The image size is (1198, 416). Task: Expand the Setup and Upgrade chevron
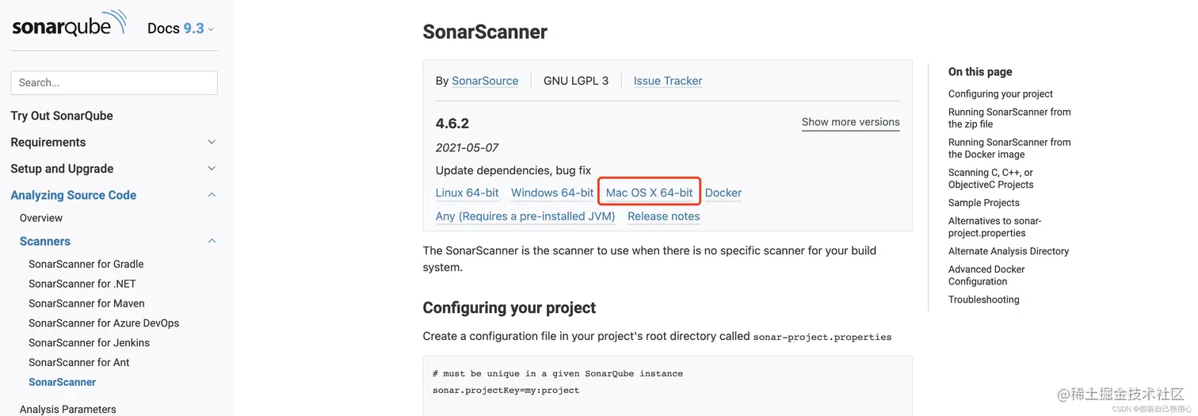coord(212,168)
